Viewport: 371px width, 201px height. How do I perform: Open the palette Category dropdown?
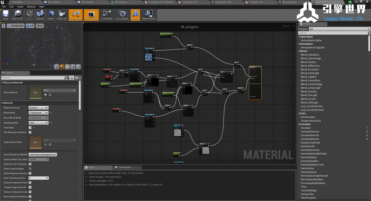339,29
